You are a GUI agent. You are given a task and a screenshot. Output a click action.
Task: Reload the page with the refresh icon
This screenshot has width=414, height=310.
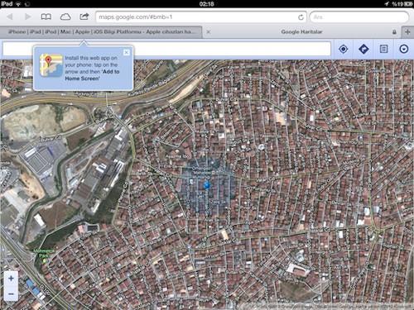301,17
